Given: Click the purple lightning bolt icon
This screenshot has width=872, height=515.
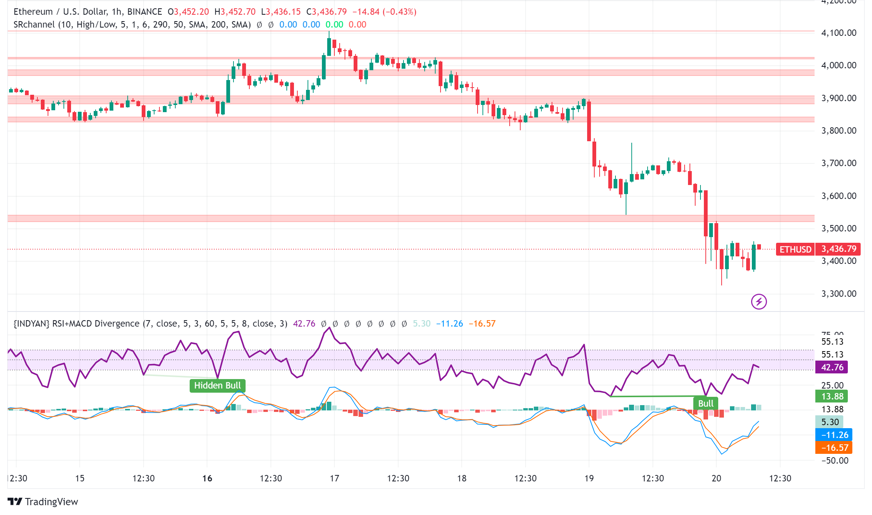Looking at the screenshot, I should (759, 302).
